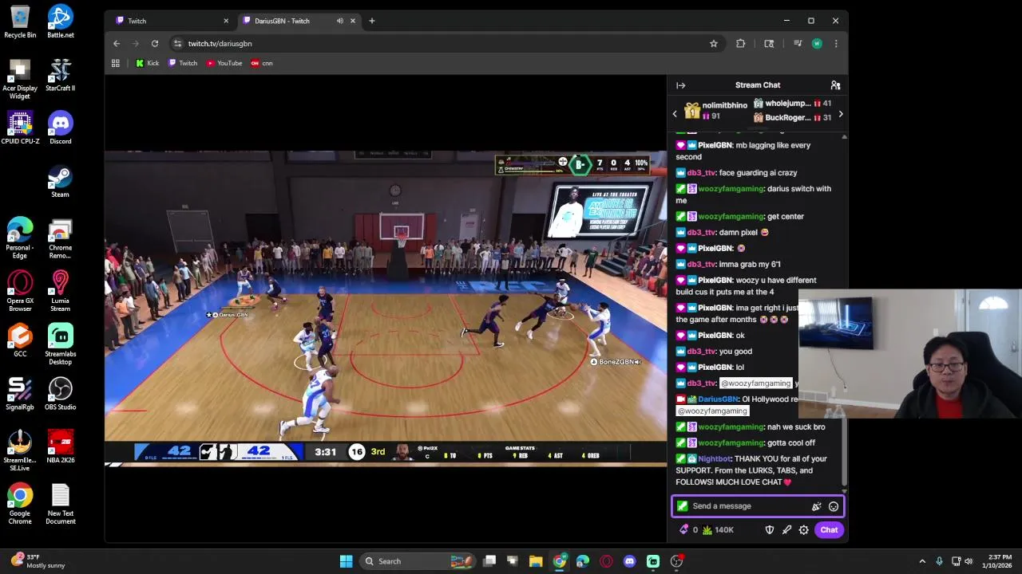Click username PixelGBN on lagging message

(715, 145)
